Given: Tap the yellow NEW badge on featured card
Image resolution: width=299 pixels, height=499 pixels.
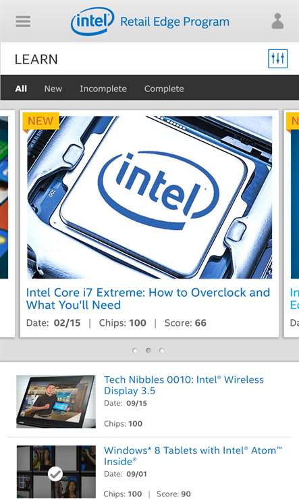Looking at the screenshot, I should coord(40,121).
